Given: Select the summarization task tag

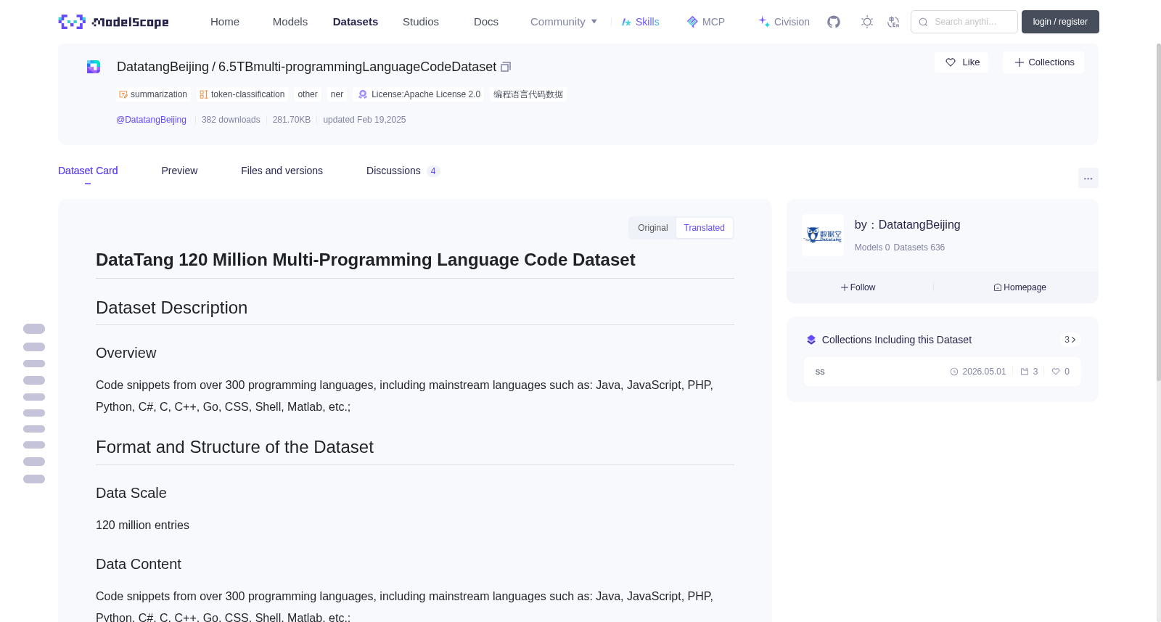Looking at the screenshot, I should click(153, 94).
